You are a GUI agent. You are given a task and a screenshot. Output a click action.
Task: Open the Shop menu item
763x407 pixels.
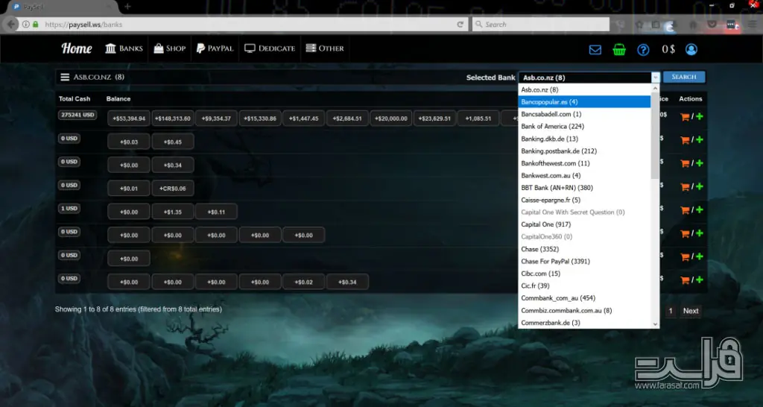(x=170, y=48)
